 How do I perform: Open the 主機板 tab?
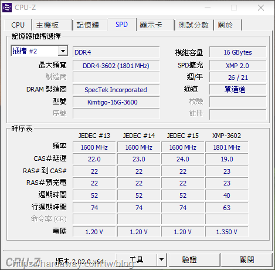52,25
